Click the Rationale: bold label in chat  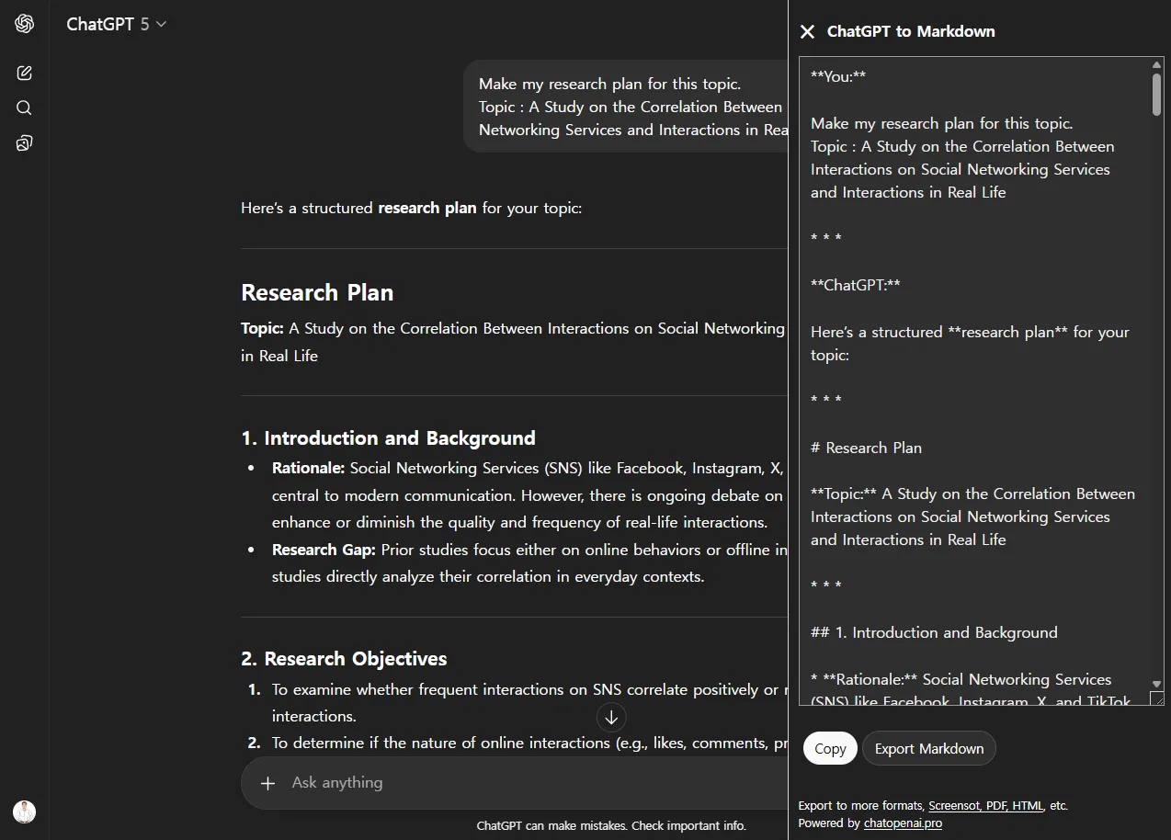[308, 468]
